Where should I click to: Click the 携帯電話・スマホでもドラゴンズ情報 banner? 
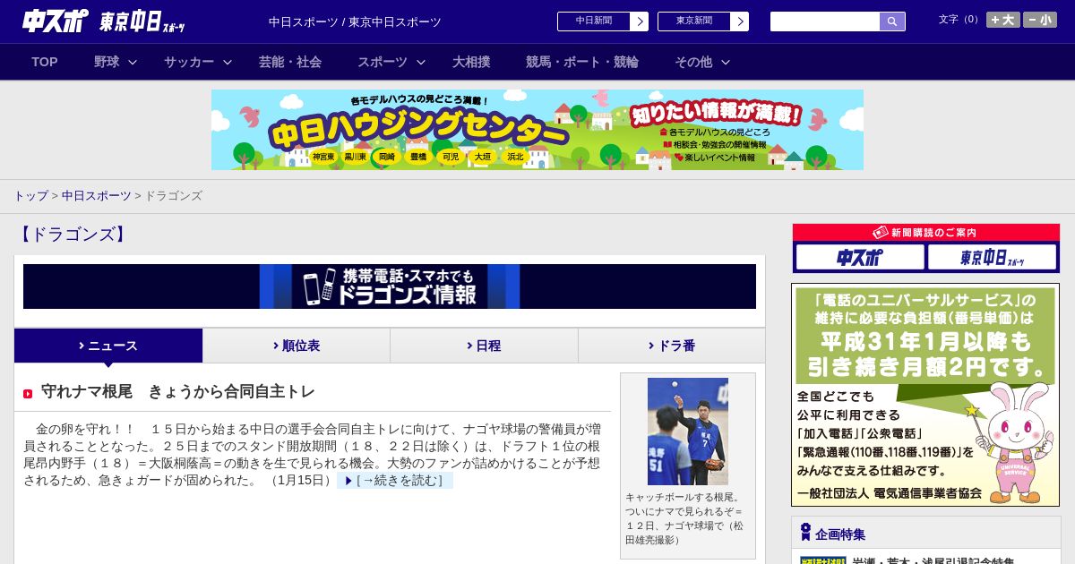(390, 286)
